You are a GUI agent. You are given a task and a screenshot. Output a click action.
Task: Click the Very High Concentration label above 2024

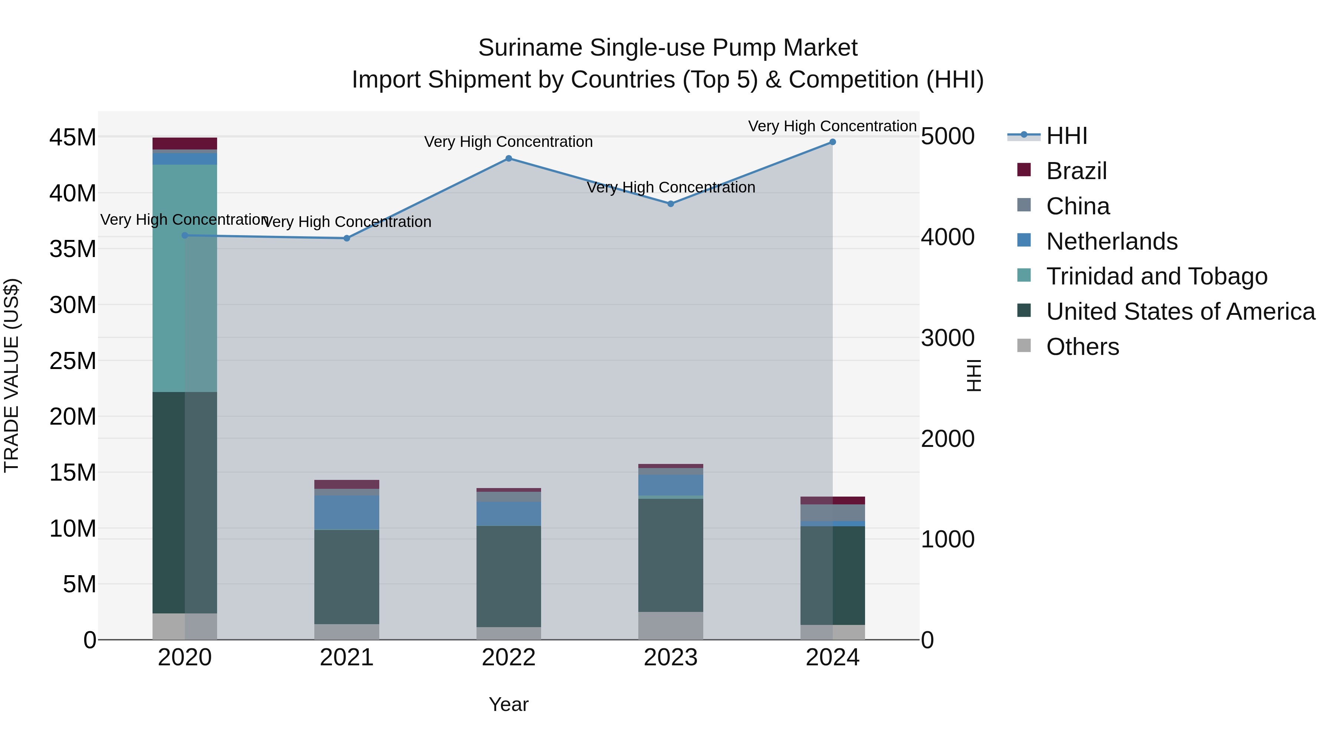(832, 126)
